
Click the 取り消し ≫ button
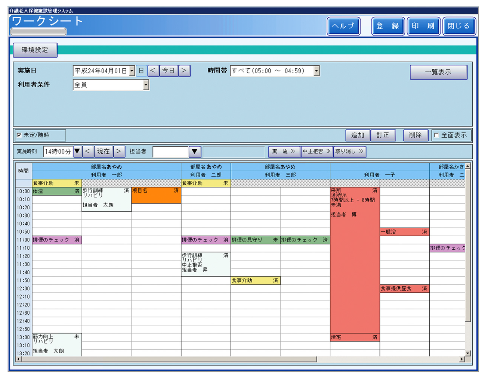coord(349,152)
